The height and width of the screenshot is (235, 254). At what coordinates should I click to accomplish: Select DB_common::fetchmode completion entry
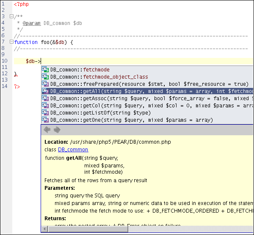pyautogui.click(x=147, y=70)
